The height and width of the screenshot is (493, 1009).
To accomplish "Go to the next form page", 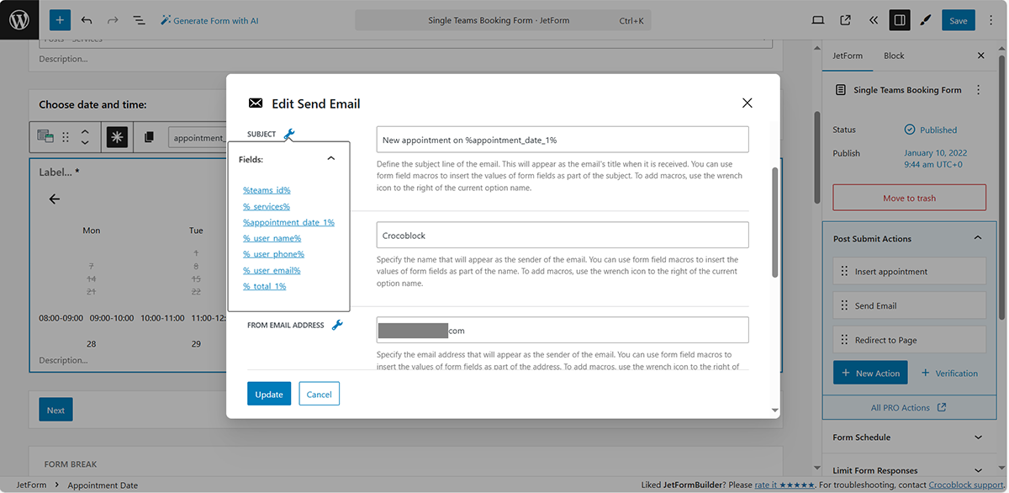I will click(55, 410).
